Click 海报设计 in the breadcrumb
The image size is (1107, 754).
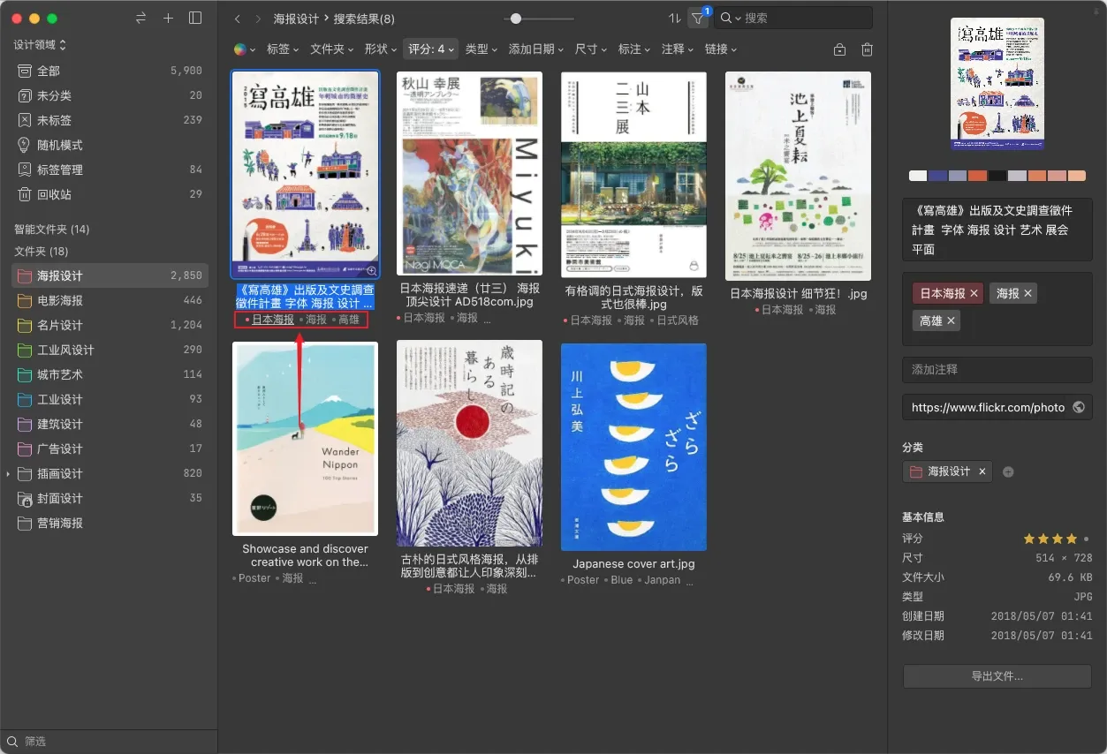(297, 19)
